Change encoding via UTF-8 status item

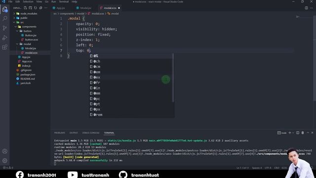[268, 168]
